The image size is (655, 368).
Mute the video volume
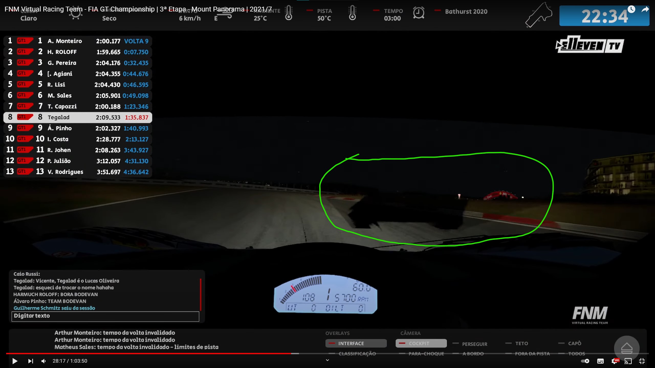point(44,361)
